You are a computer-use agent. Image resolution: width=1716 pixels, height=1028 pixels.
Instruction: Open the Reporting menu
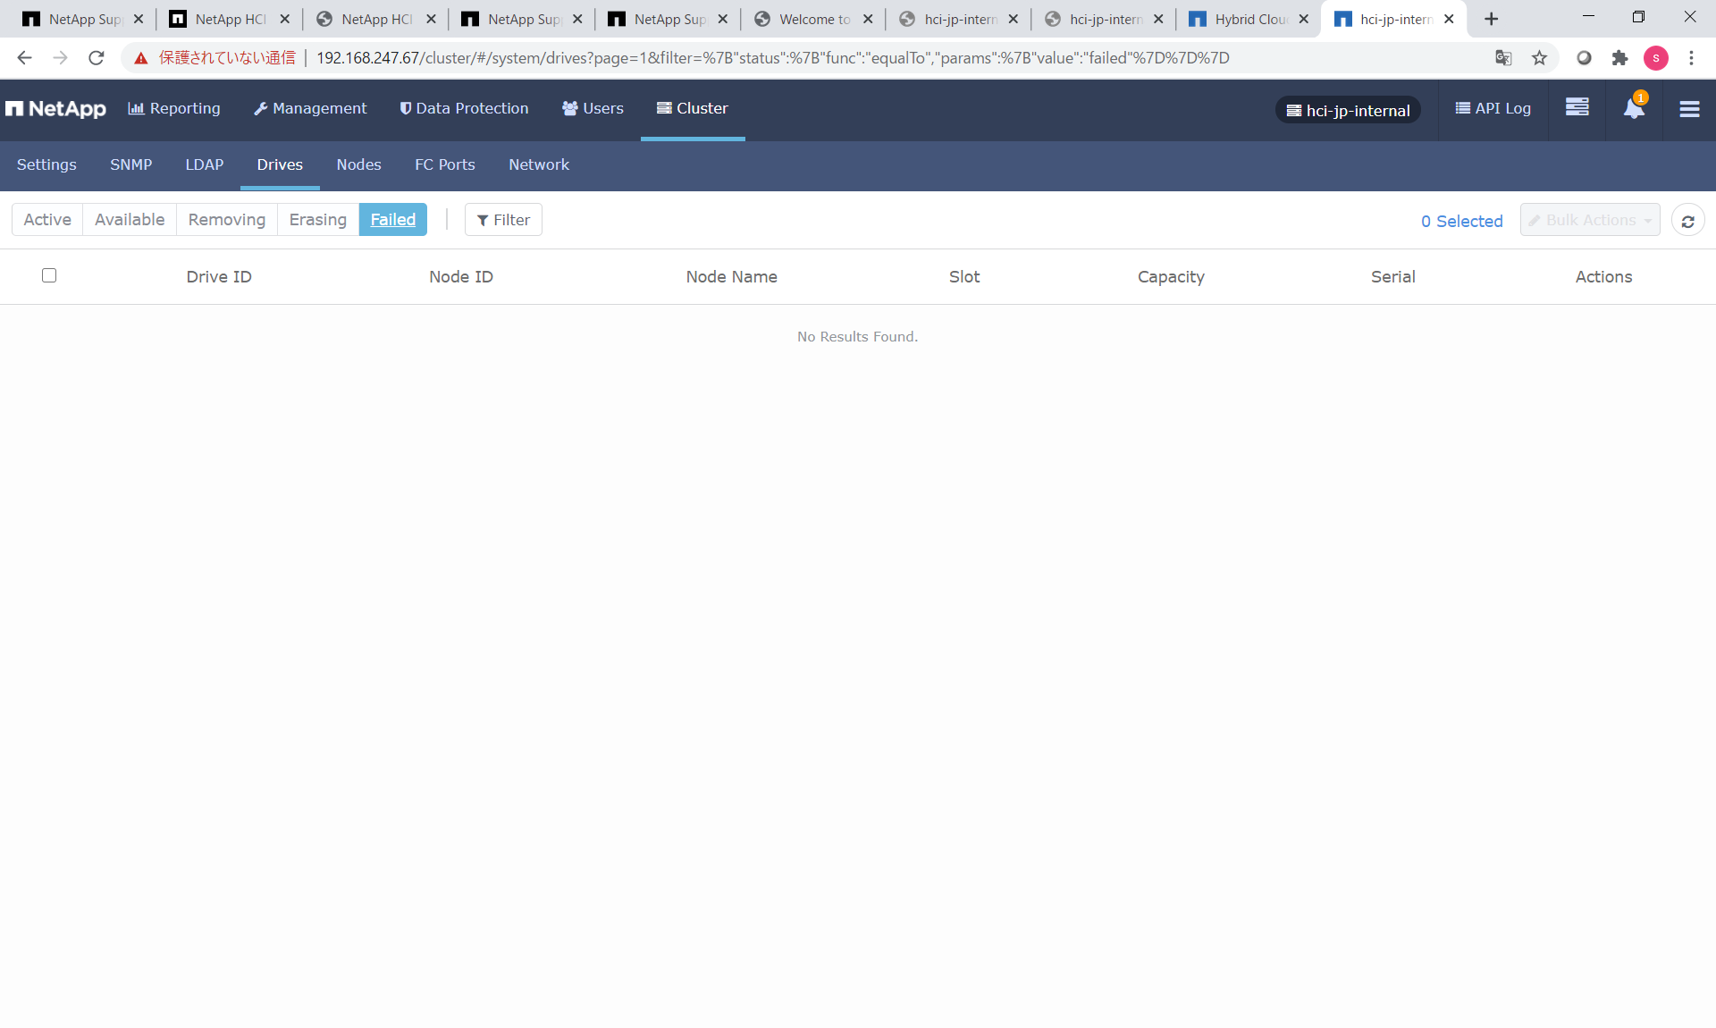174,108
